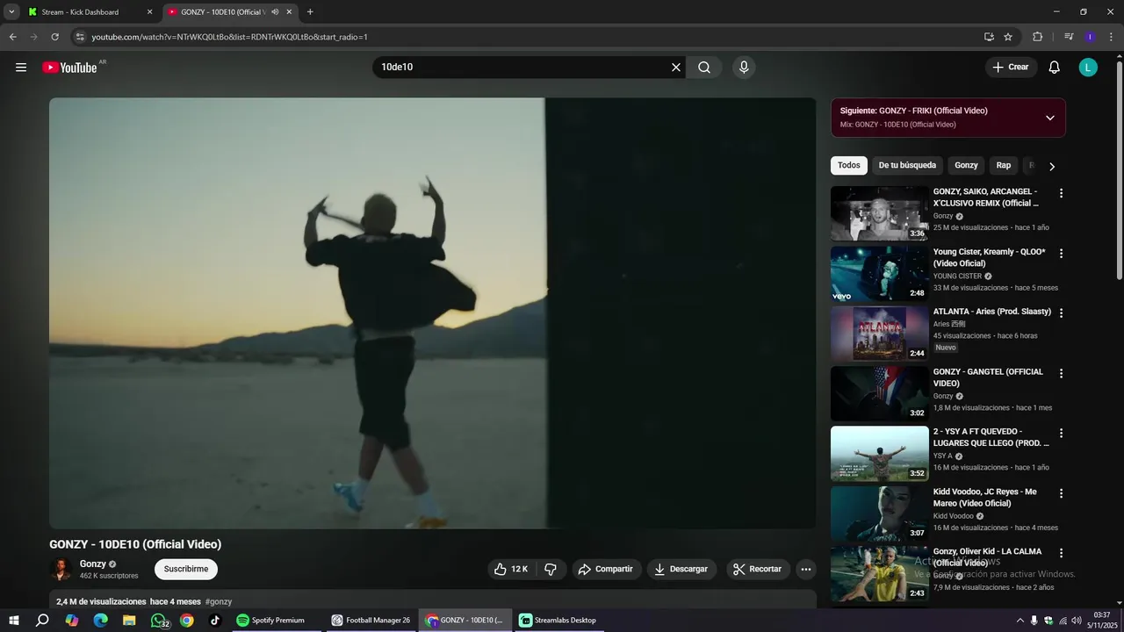Image resolution: width=1124 pixels, height=632 pixels.
Task: Select the De tu búsqueda chip
Action: click(x=907, y=165)
